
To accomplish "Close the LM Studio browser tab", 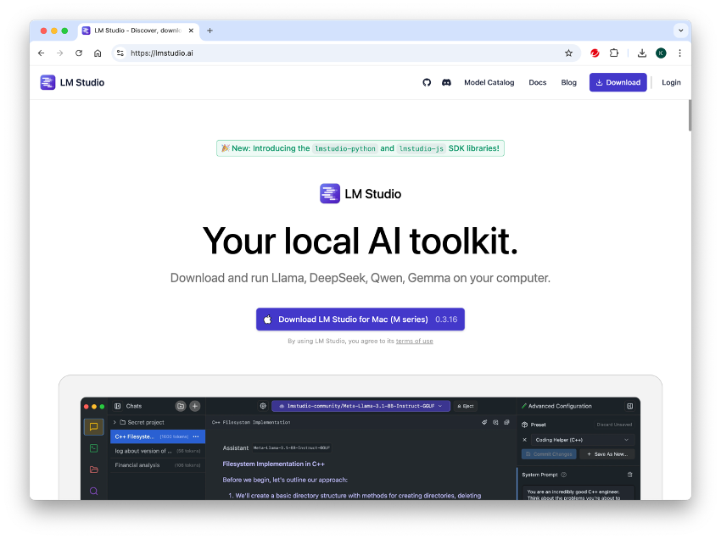I will click(x=191, y=31).
